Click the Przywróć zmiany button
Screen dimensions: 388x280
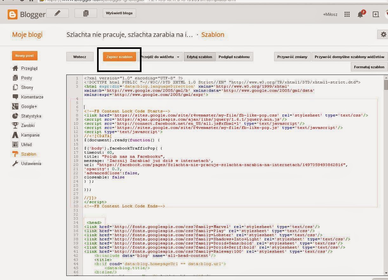[x=292, y=57]
